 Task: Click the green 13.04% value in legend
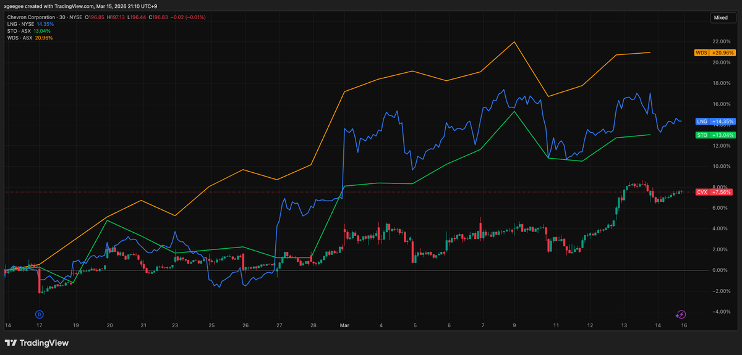pos(41,30)
